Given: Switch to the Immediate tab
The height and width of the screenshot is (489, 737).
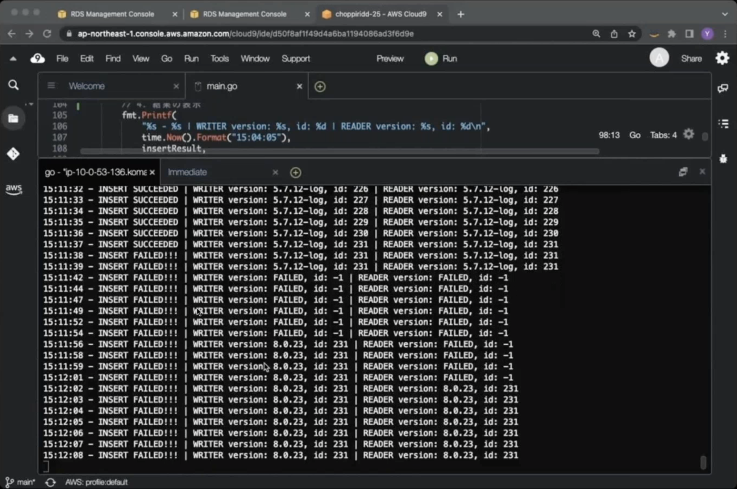Looking at the screenshot, I should (x=187, y=172).
